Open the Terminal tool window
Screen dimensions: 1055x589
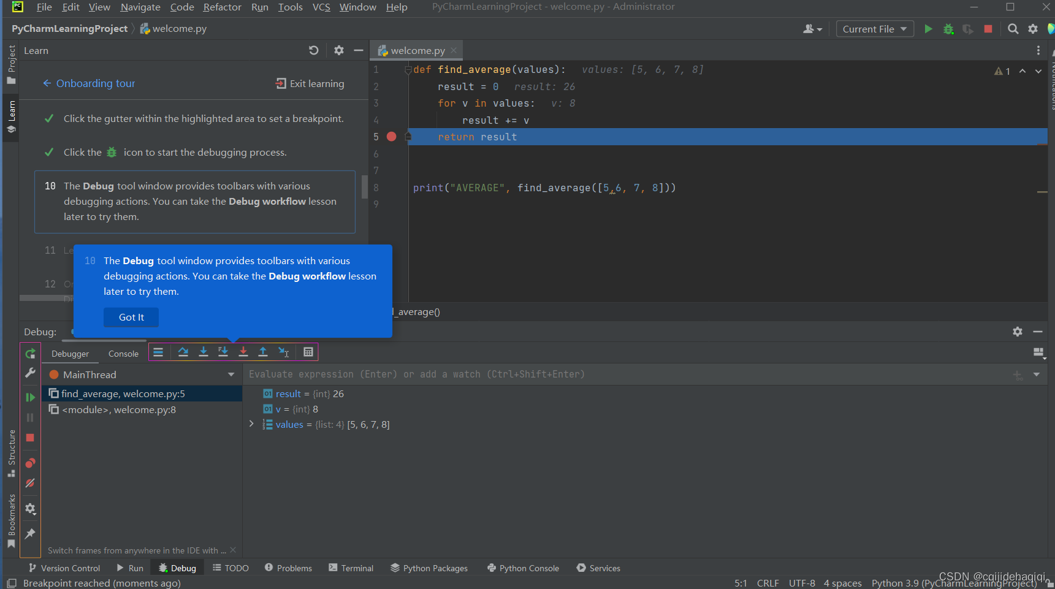351,568
